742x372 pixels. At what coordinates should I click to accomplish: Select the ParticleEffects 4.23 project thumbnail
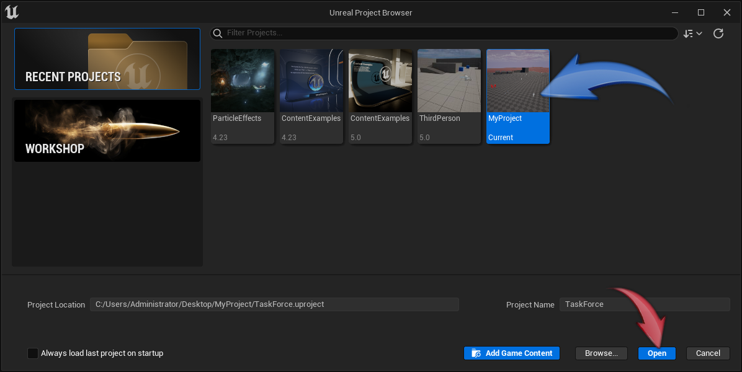click(242, 79)
